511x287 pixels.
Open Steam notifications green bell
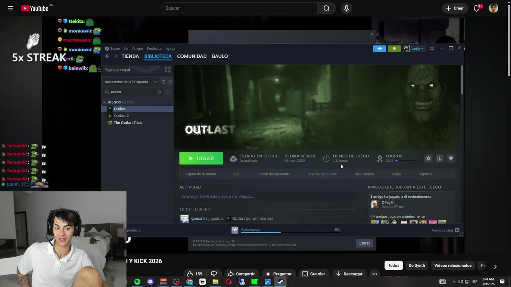(394, 49)
